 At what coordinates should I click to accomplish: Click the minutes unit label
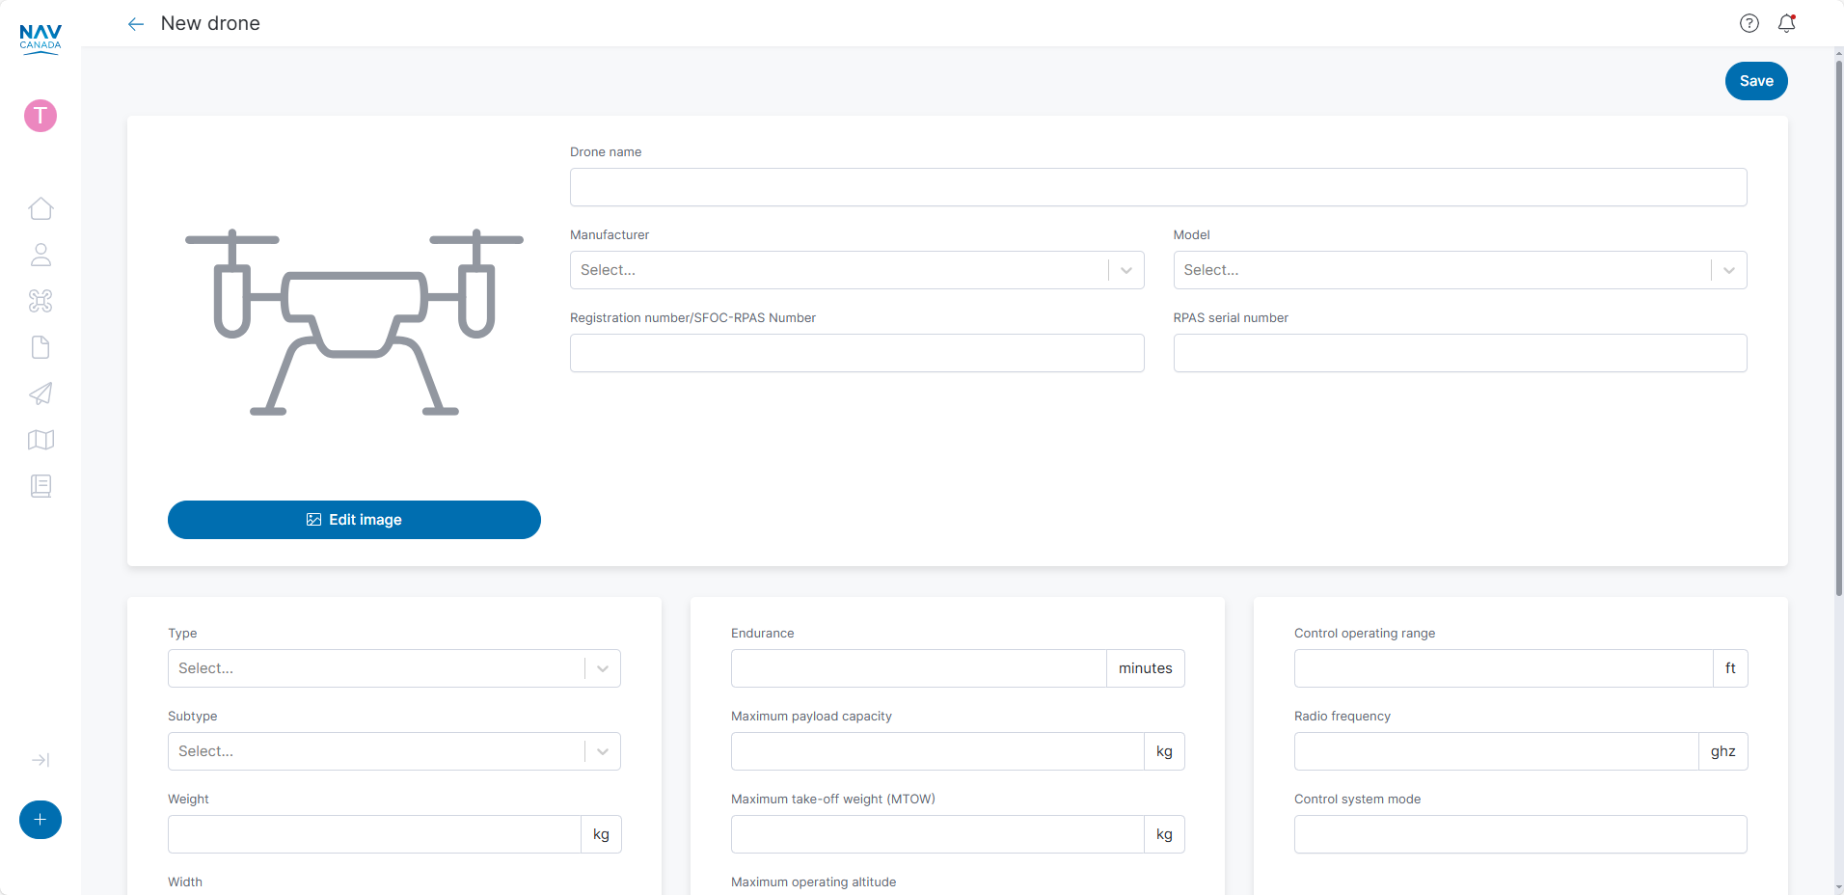pyautogui.click(x=1146, y=668)
